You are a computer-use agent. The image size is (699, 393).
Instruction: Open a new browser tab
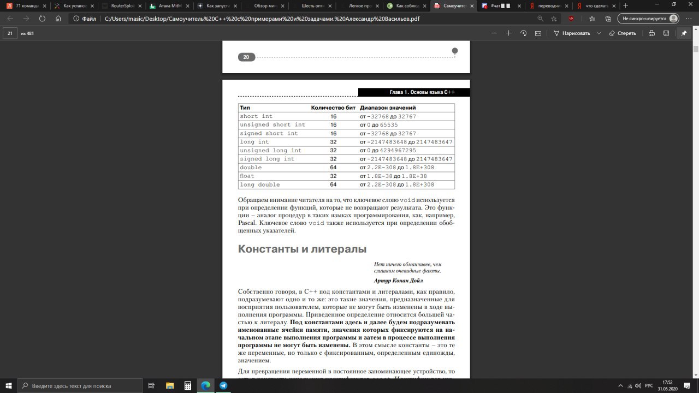626,5
